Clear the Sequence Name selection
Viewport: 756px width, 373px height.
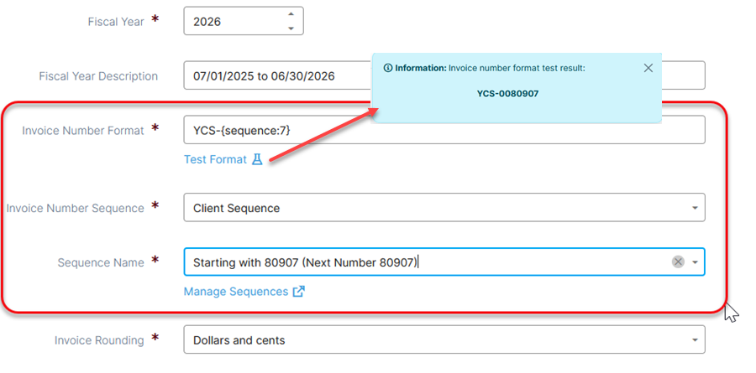pyautogui.click(x=678, y=262)
